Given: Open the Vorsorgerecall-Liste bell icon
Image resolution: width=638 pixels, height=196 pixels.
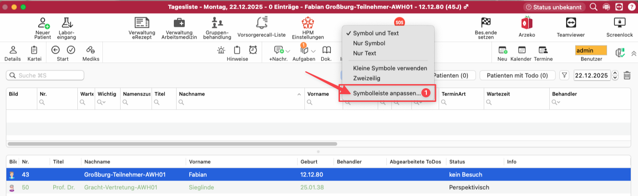Looking at the screenshot, I should coord(261,23).
